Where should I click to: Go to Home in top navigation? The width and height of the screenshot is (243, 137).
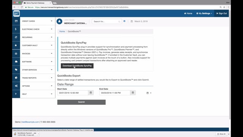(188, 14)
